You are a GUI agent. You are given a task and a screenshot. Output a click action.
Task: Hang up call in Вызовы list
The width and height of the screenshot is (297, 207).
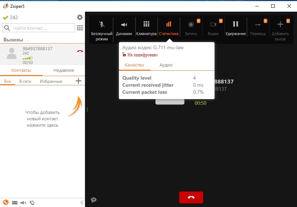pyautogui.click(x=80, y=51)
